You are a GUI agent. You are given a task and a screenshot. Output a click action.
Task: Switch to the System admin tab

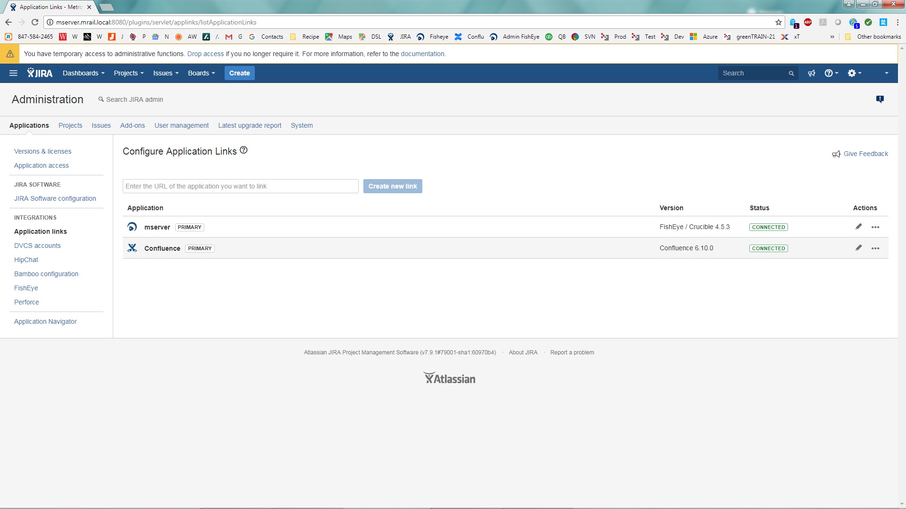click(302, 125)
